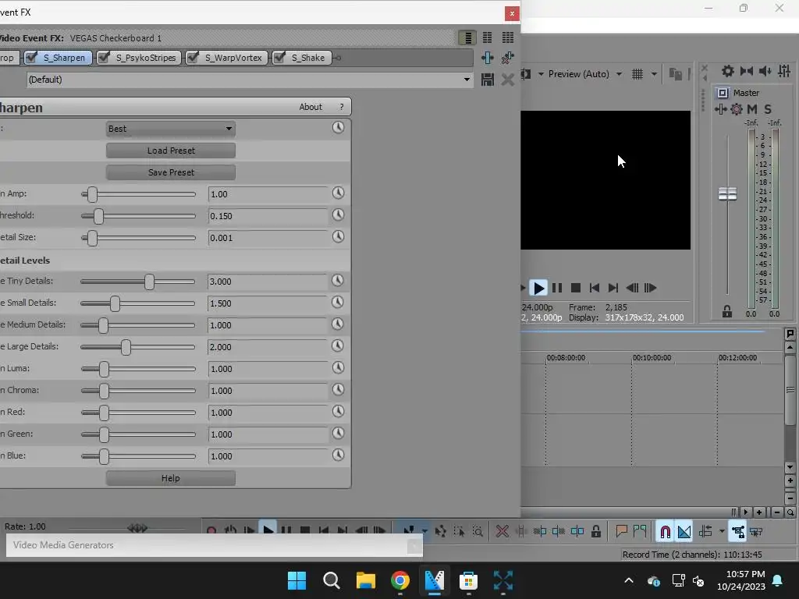
Task: Insert a region using the green flags icon
Action: coord(640,532)
